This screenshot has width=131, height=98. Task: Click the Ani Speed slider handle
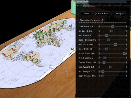point(112,31)
